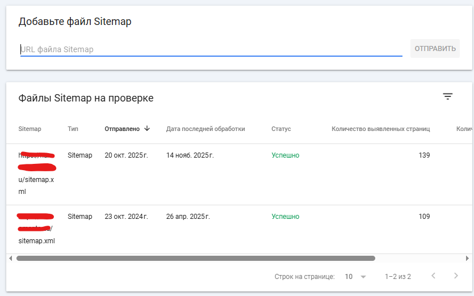Click the processed date 26 апр. 2025 г.
Image resolution: width=474 pixels, height=296 pixels.
[188, 217]
